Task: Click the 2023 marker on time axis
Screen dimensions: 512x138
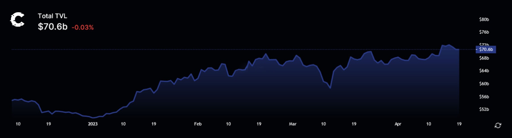Action: click(x=93, y=124)
